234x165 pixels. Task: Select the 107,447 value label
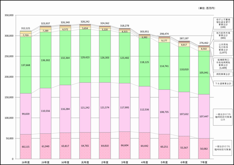pyautogui.click(x=204, y=116)
